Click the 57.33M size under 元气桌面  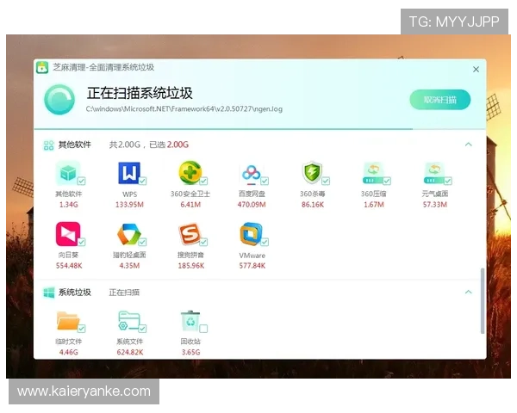[x=435, y=205]
